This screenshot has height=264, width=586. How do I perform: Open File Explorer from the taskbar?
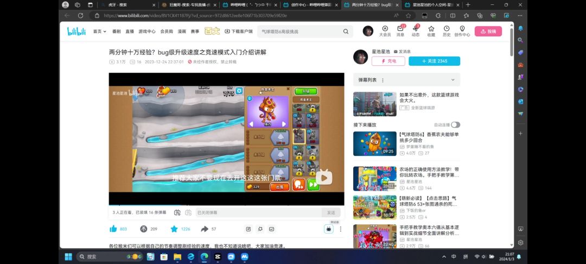coord(177,257)
